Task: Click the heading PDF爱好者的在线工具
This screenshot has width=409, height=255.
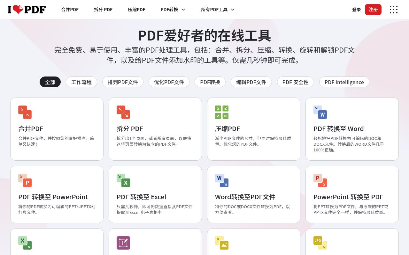Action: click(204, 35)
